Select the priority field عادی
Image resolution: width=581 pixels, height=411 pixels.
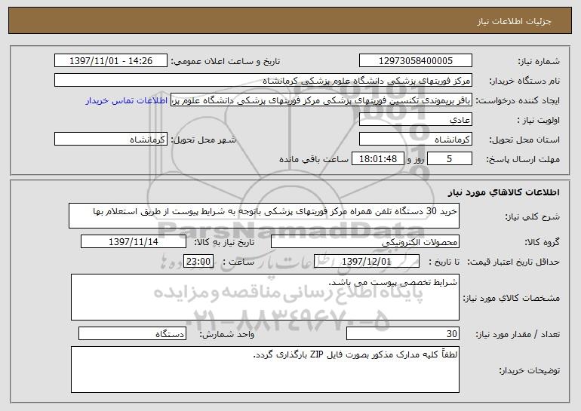pos(415,120)
